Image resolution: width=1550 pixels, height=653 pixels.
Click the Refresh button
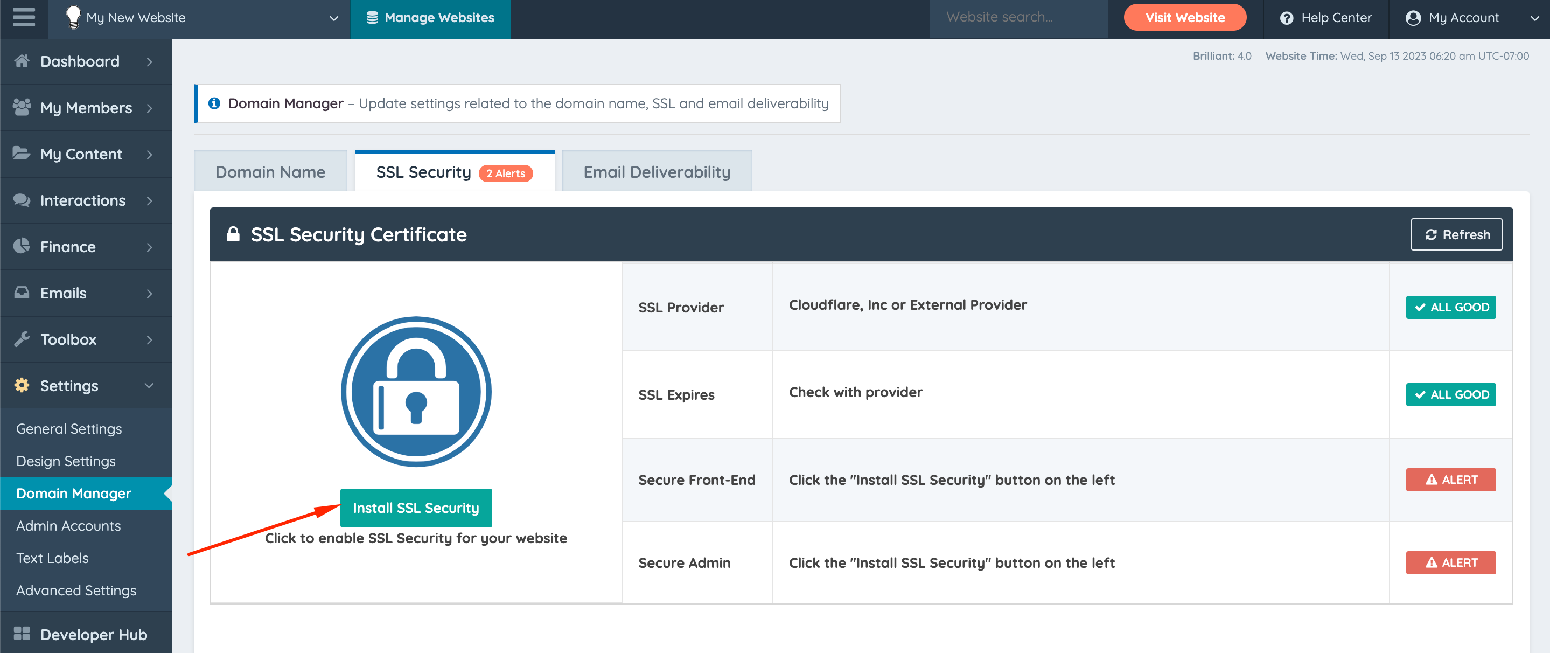[x=1456, y=234]
